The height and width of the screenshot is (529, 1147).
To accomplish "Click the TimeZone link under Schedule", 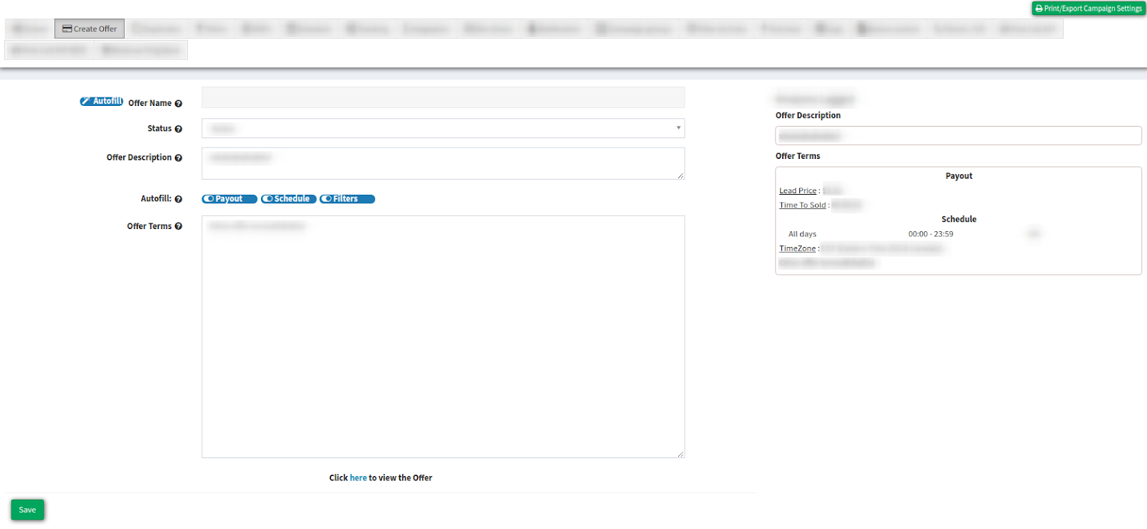I will tap(797, 248).
